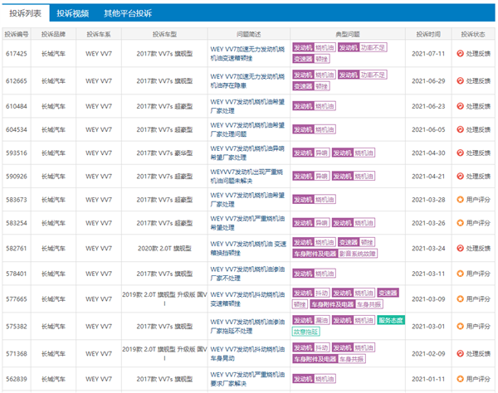Viewport: 498px width, 393px height.
Task: Open complaint 617425 summary link
Action: (247, 54)
